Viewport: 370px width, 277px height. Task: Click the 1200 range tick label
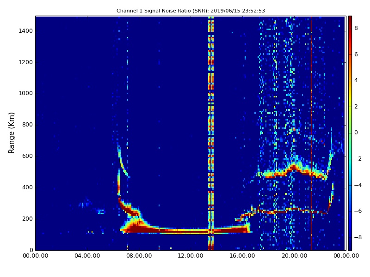point(26,62)
